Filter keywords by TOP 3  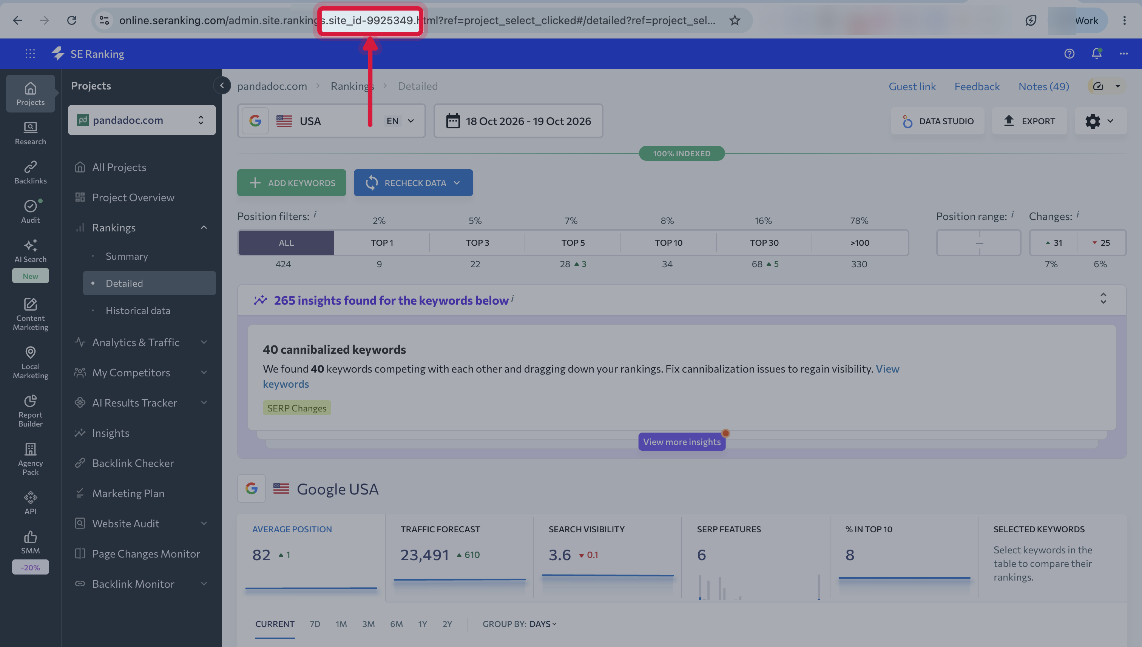[x=477, y=243]
